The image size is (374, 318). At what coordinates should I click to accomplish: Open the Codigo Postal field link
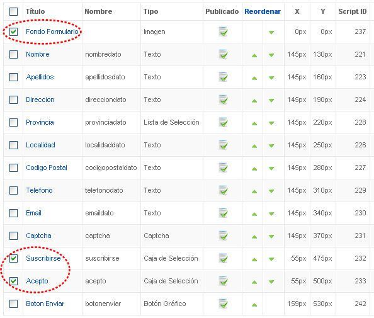pyautogui.click(x=47, y=168)
